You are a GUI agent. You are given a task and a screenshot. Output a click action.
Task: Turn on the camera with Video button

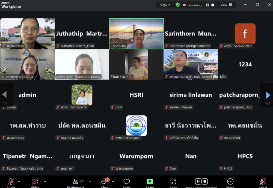pos(35,182)
